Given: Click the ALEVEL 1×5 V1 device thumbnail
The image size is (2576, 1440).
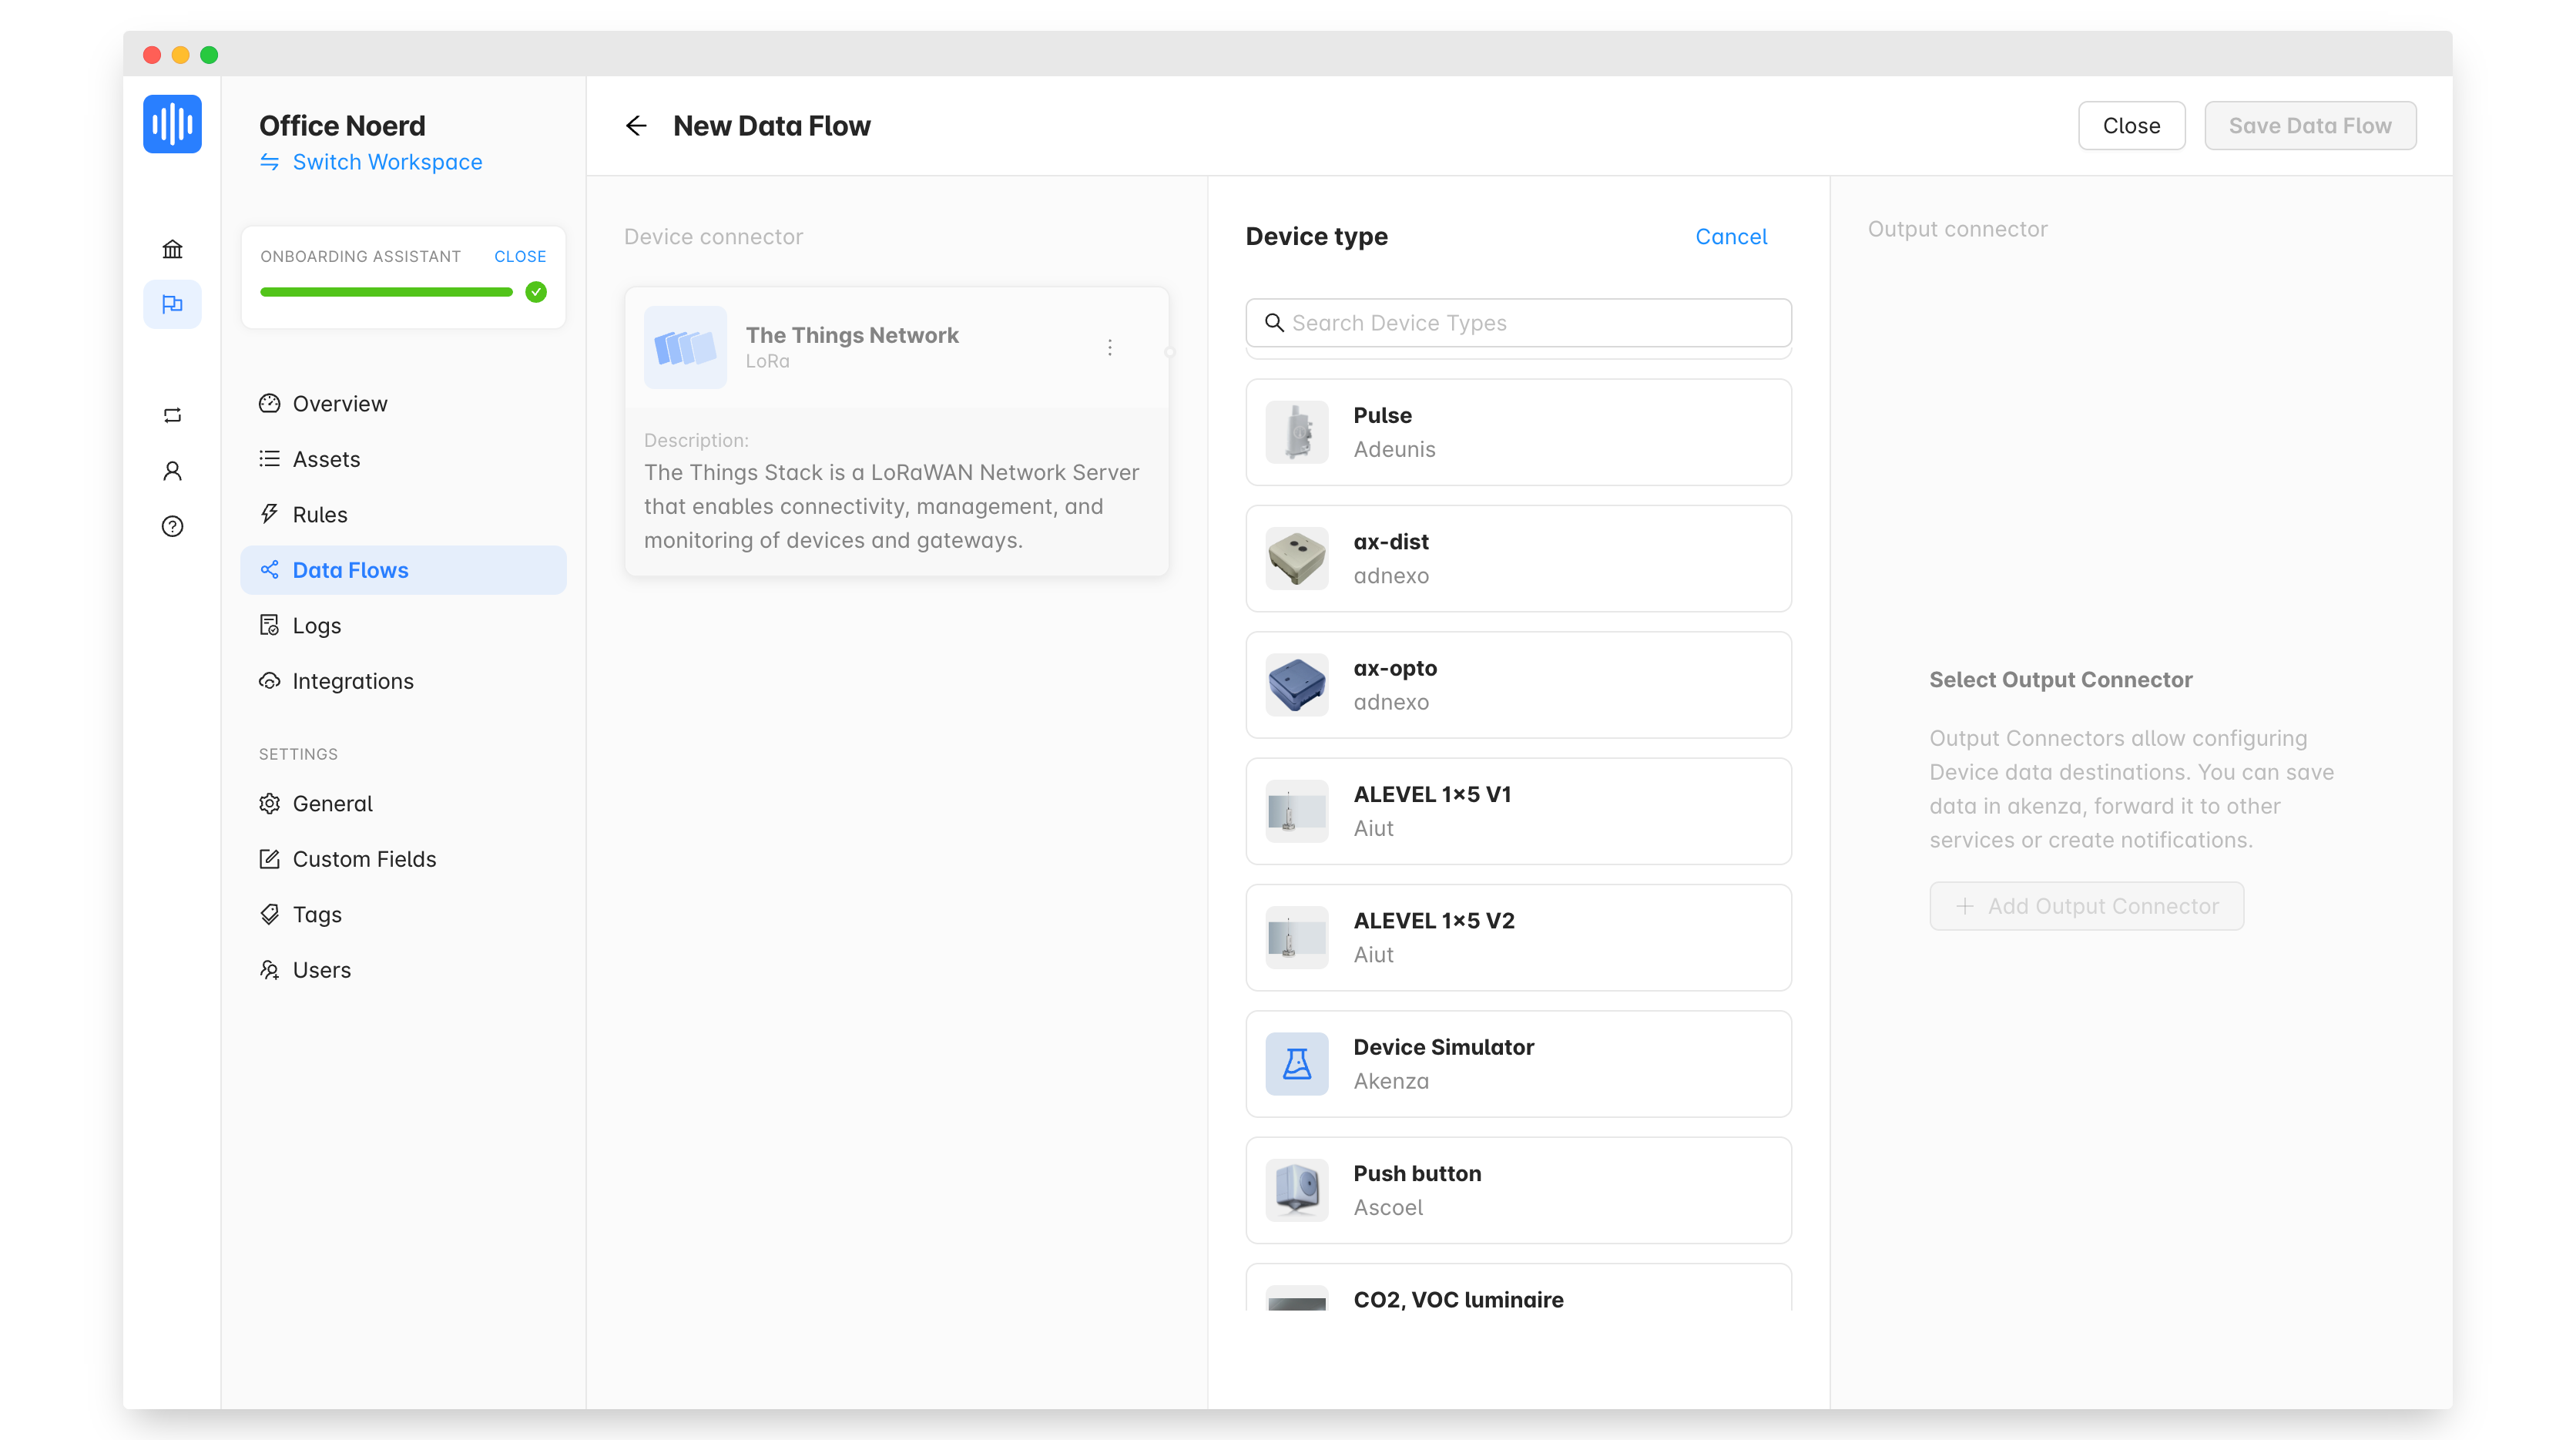Looking at the screenshot, I should pos(1297,811).
